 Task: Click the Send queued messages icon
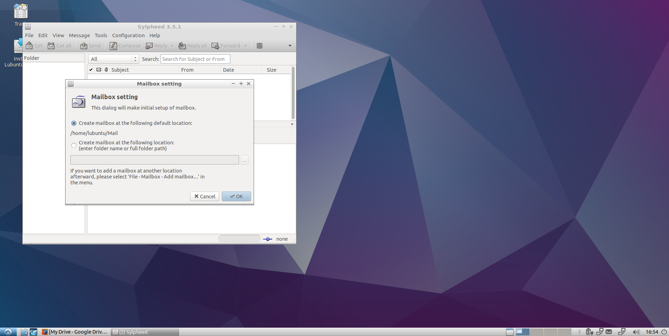pos(84,46)
